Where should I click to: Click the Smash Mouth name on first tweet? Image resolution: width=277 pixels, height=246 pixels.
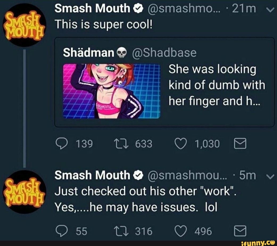92,9
